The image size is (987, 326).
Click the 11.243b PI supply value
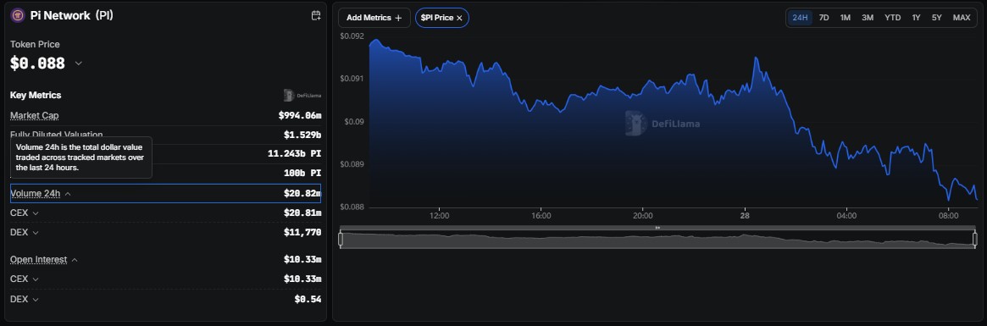point(295,153)
